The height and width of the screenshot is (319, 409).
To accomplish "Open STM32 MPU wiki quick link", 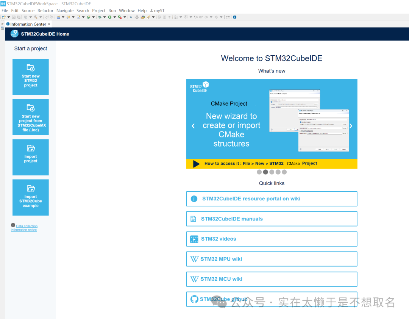I will [272, 259].
